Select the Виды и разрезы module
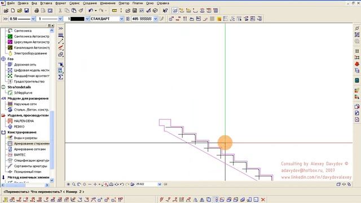This screenshot has height=203, width=361. [23, 138]
